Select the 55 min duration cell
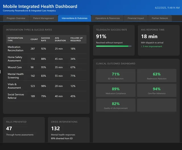The image size is (182, 150). pyautogui.click(x=59, y=76)
